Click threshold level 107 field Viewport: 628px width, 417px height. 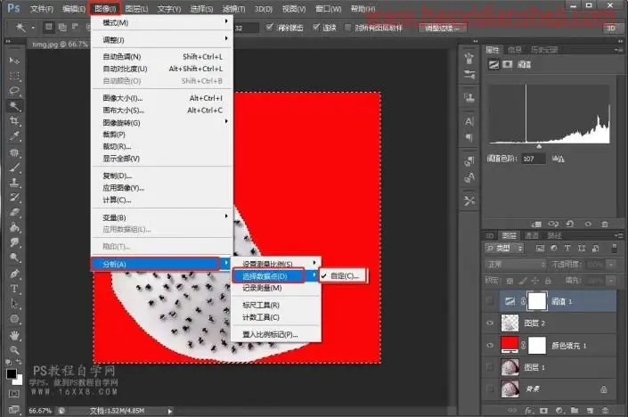(533, 159)
